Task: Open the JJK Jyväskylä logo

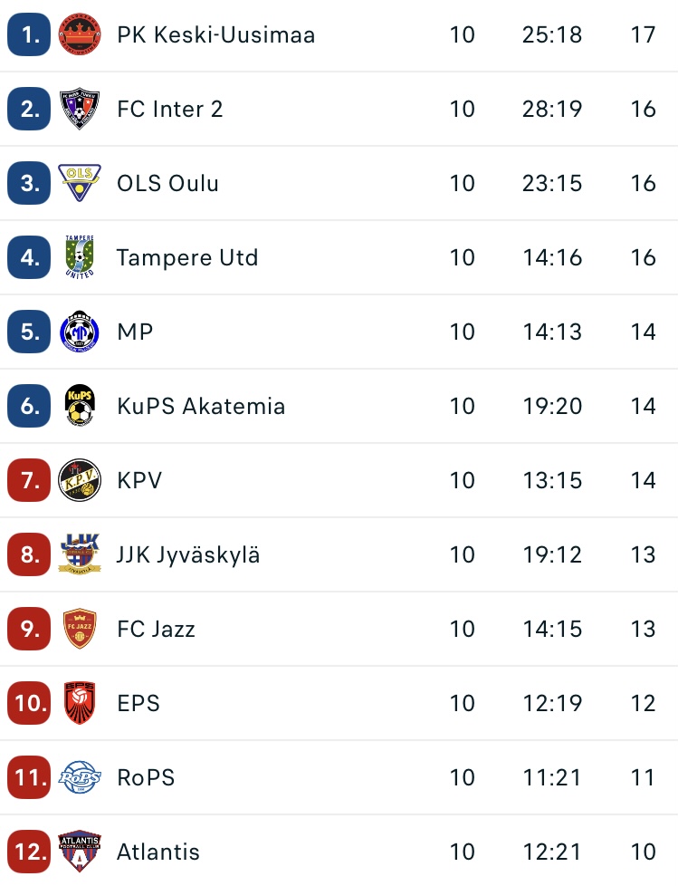Action: point(80,554)
